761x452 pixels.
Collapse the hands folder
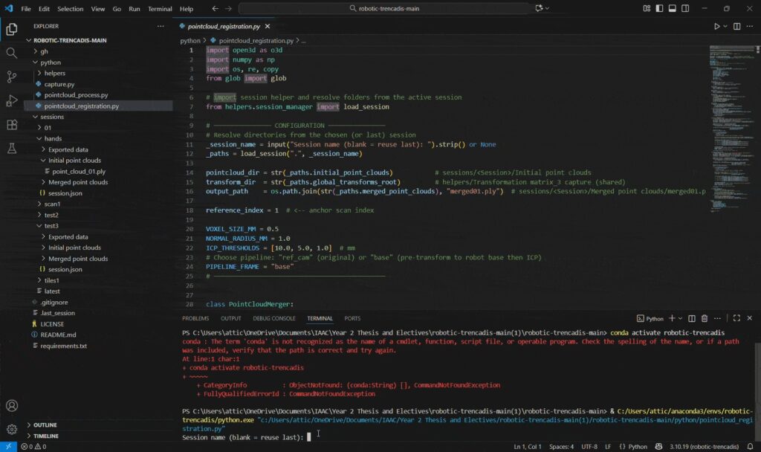pos(52,138)
